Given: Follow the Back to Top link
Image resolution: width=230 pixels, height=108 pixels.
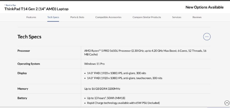Looking at the screenshot, I should pyautogui.click(x=10, y=5).
